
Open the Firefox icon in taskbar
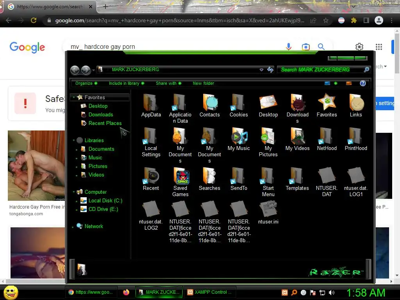pos(126,292)
